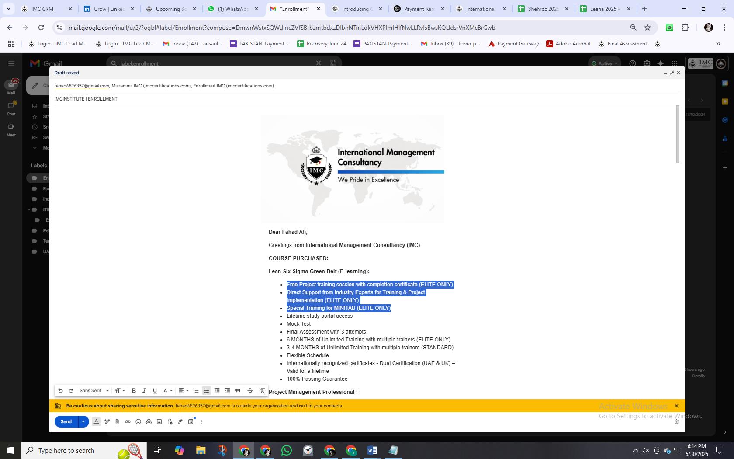Open the browser extensions puzzle icon
This screenshot has height=459, width=734.
tap(685, 28)
